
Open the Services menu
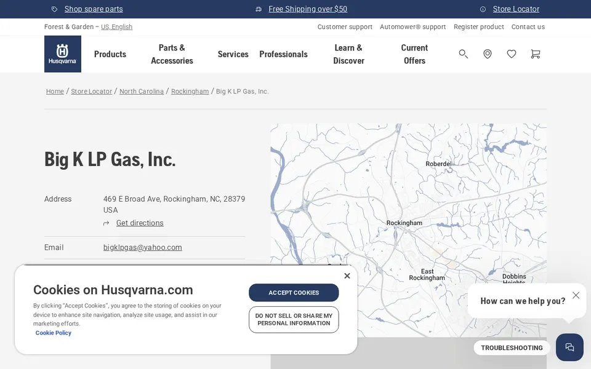click(233, 54)
